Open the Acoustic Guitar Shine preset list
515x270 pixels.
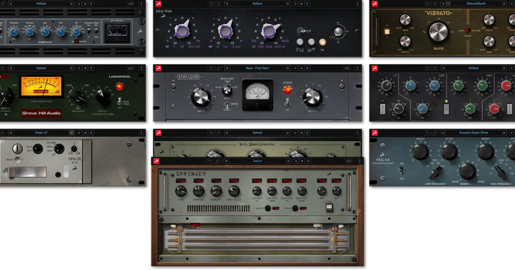(473, 132)
